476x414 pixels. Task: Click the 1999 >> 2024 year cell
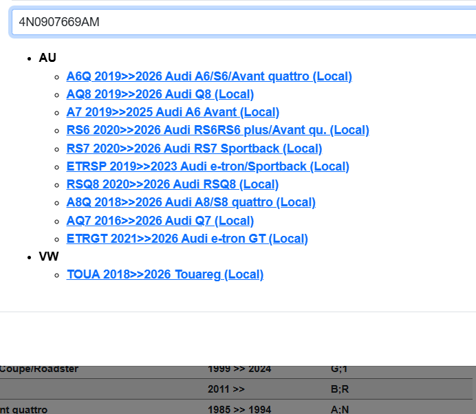239,369
